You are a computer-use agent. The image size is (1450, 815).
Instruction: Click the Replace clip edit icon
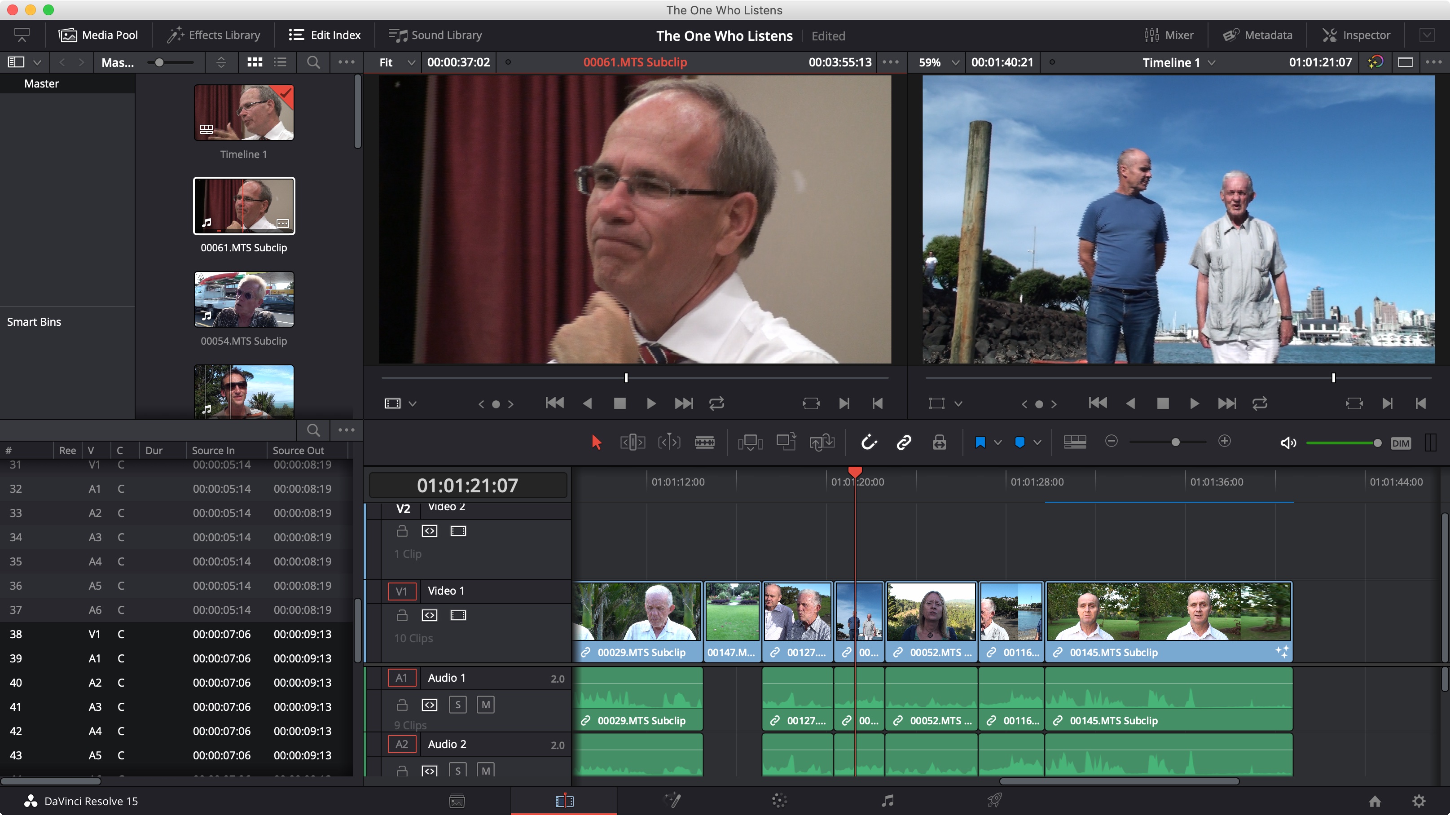tap(822, 443)
